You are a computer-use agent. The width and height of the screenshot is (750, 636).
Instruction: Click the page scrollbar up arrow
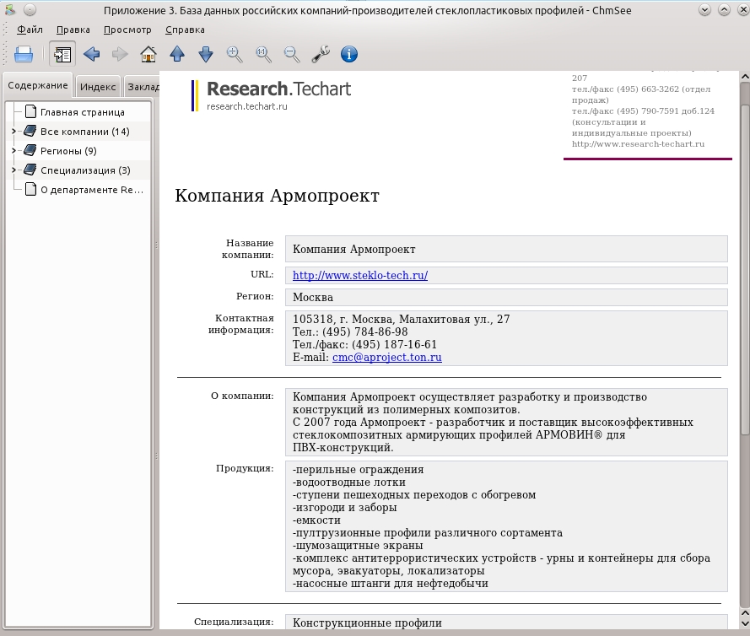pyautogui.click(x=745, y=77)
